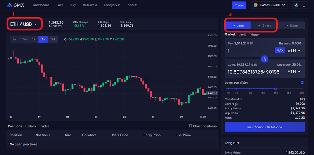The width and height of the screenshot is (314, 155).
Task: Click the 24h Change +0.65% value
Action: 78,26
